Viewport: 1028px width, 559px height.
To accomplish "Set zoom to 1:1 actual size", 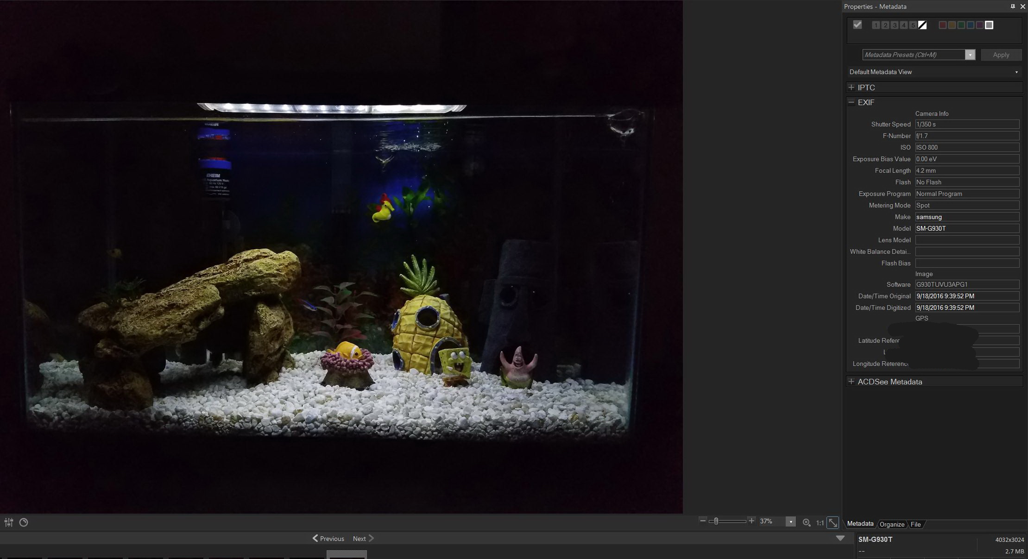I will coord(820,522).
